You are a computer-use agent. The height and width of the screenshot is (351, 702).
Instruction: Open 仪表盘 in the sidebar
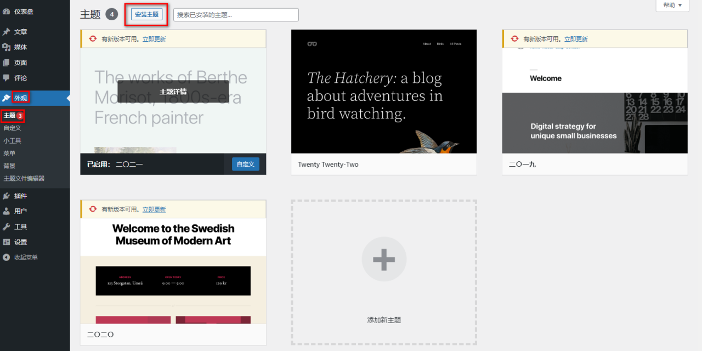24,12
